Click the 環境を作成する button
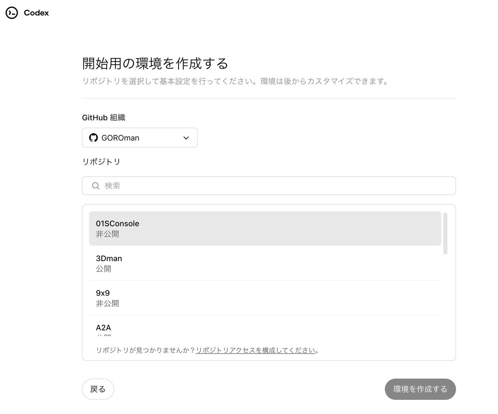 click(x=420, y=389)
